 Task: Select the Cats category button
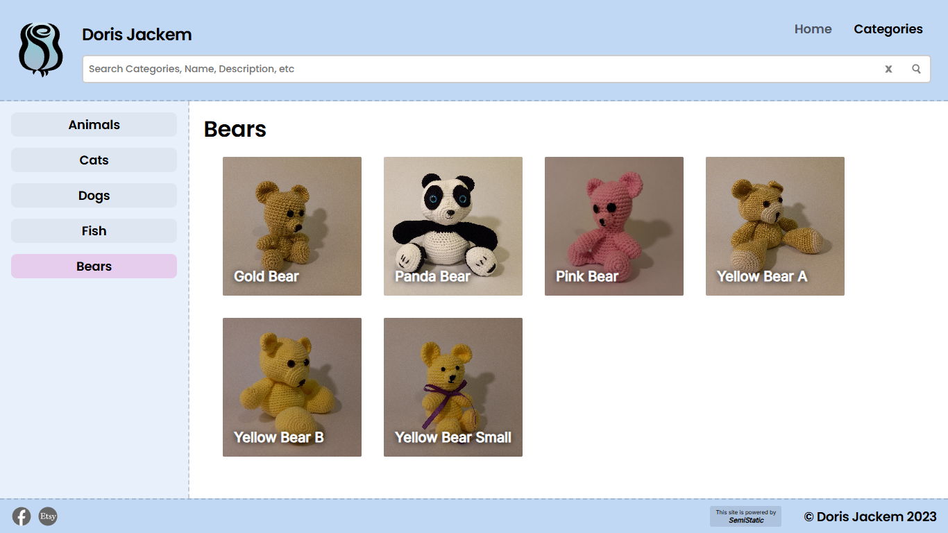pos(94,160)
